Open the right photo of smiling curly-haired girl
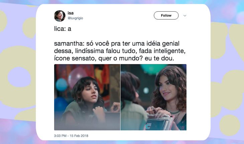244x144 pixels. (x=153, y=97)
